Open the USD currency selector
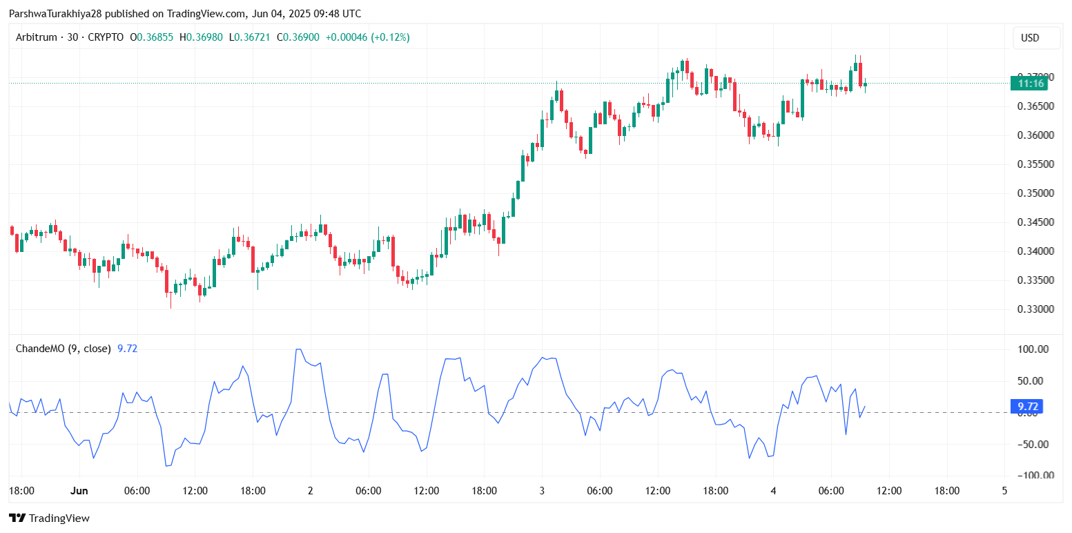Image resolution: width=1072 pixels, height=533 pixels. pos(1029,38)
